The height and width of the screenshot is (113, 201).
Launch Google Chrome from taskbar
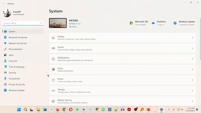pyautogui.click(x=64, y=110)
